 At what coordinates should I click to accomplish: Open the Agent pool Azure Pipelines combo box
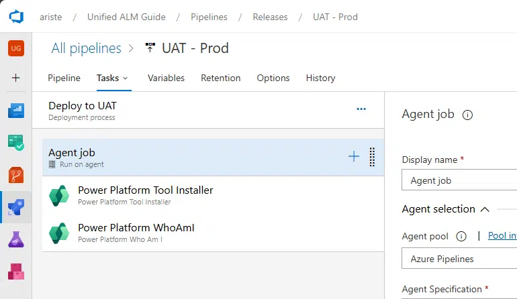(x=459, y=259)
